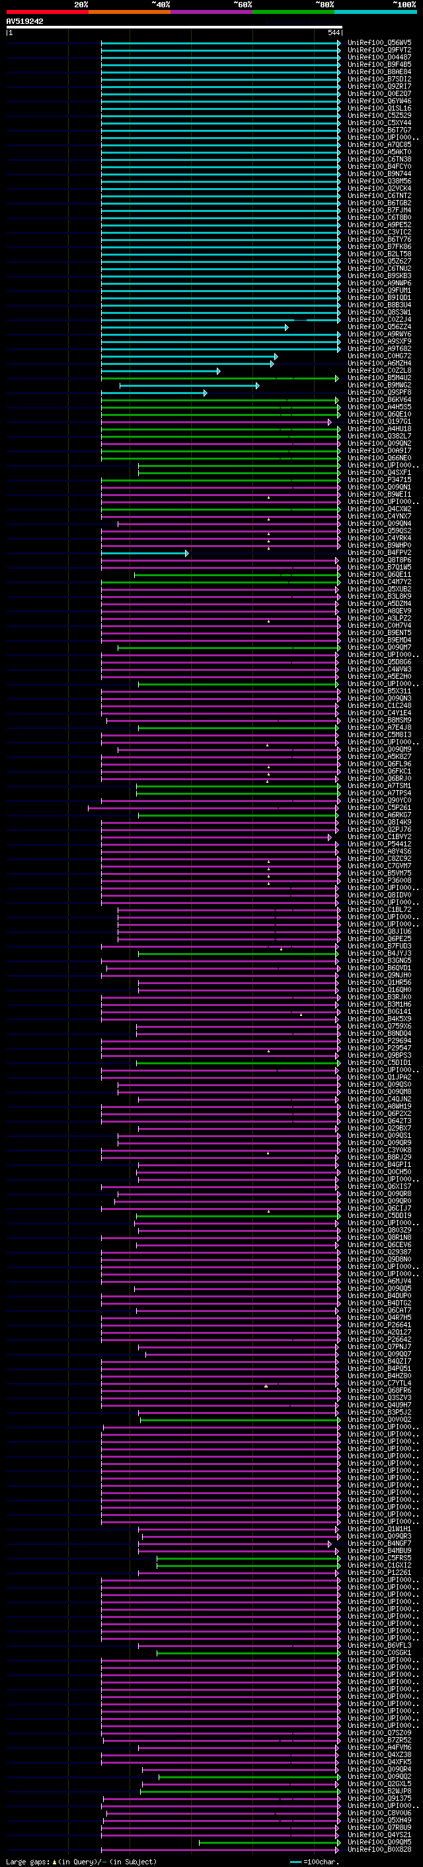Select the UniRef100_C0SGK1 label
The image size is (423, 1867).
(x=379, y=1652)
